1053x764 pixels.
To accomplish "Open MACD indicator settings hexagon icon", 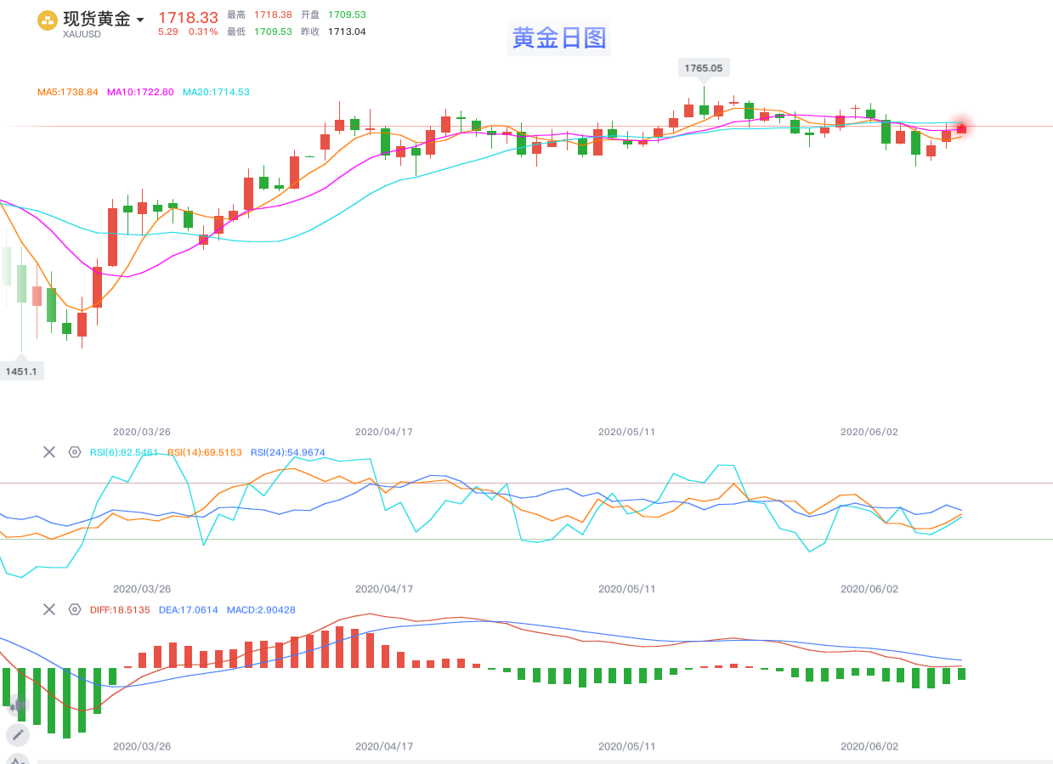I will click(x=75, y=609).
